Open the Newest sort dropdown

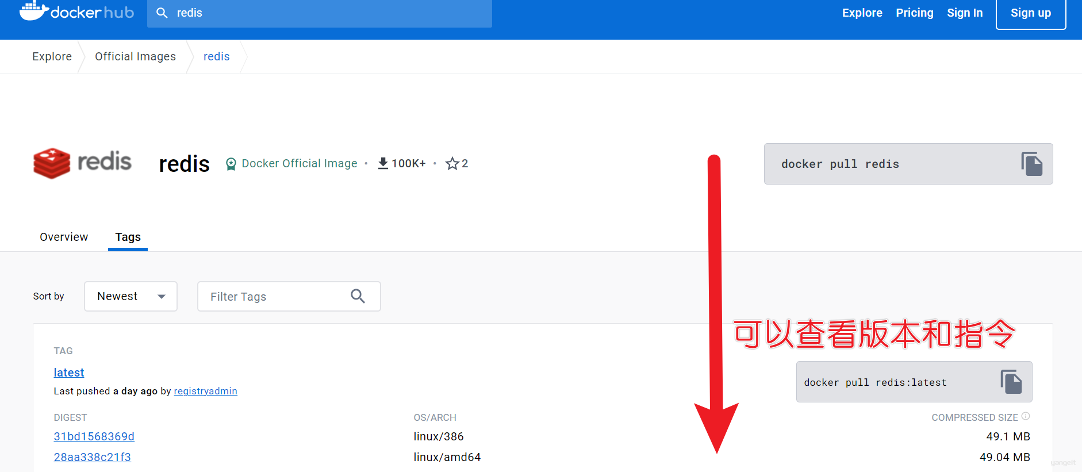click(131, 296)
